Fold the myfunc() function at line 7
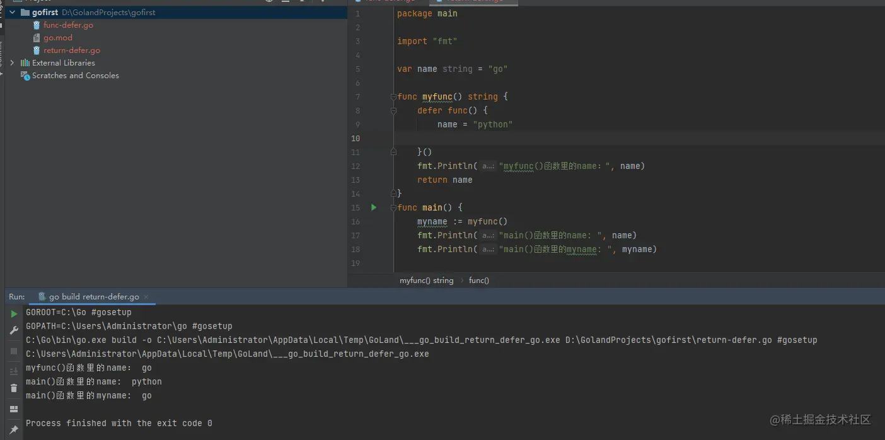The width and height of the screenshot is (885, 440). (393, 96)
